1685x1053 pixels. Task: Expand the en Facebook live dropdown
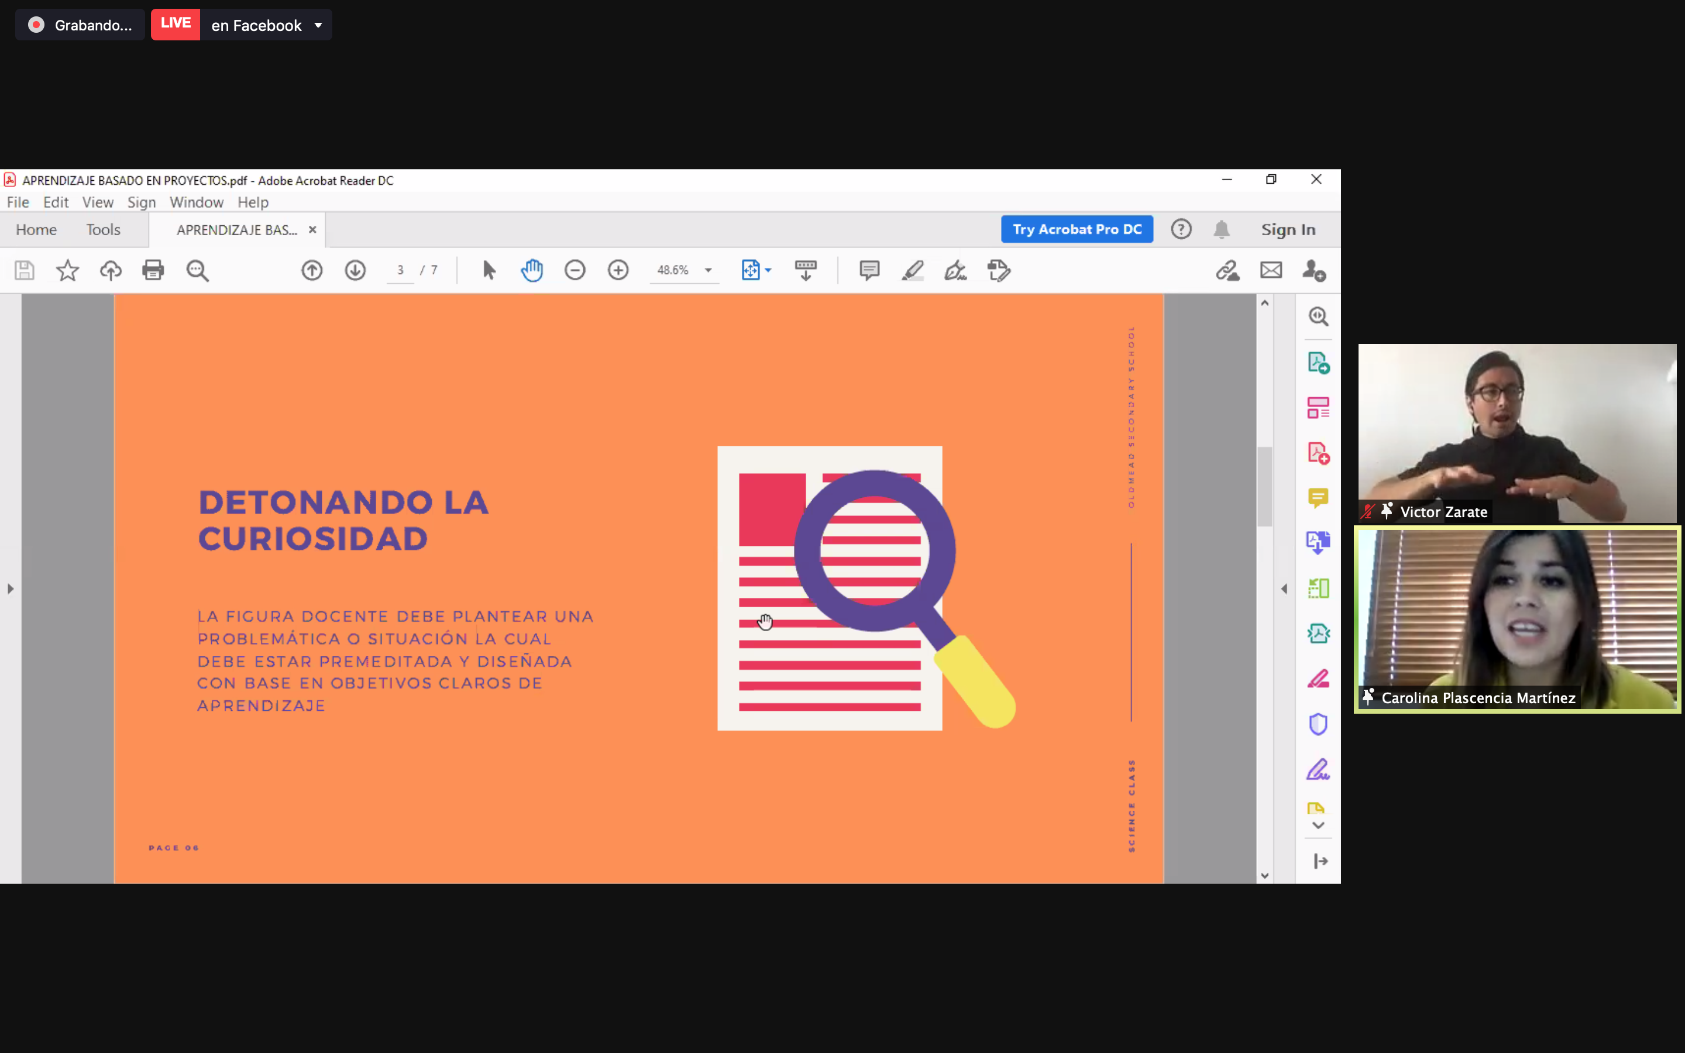tap(318, 26)
